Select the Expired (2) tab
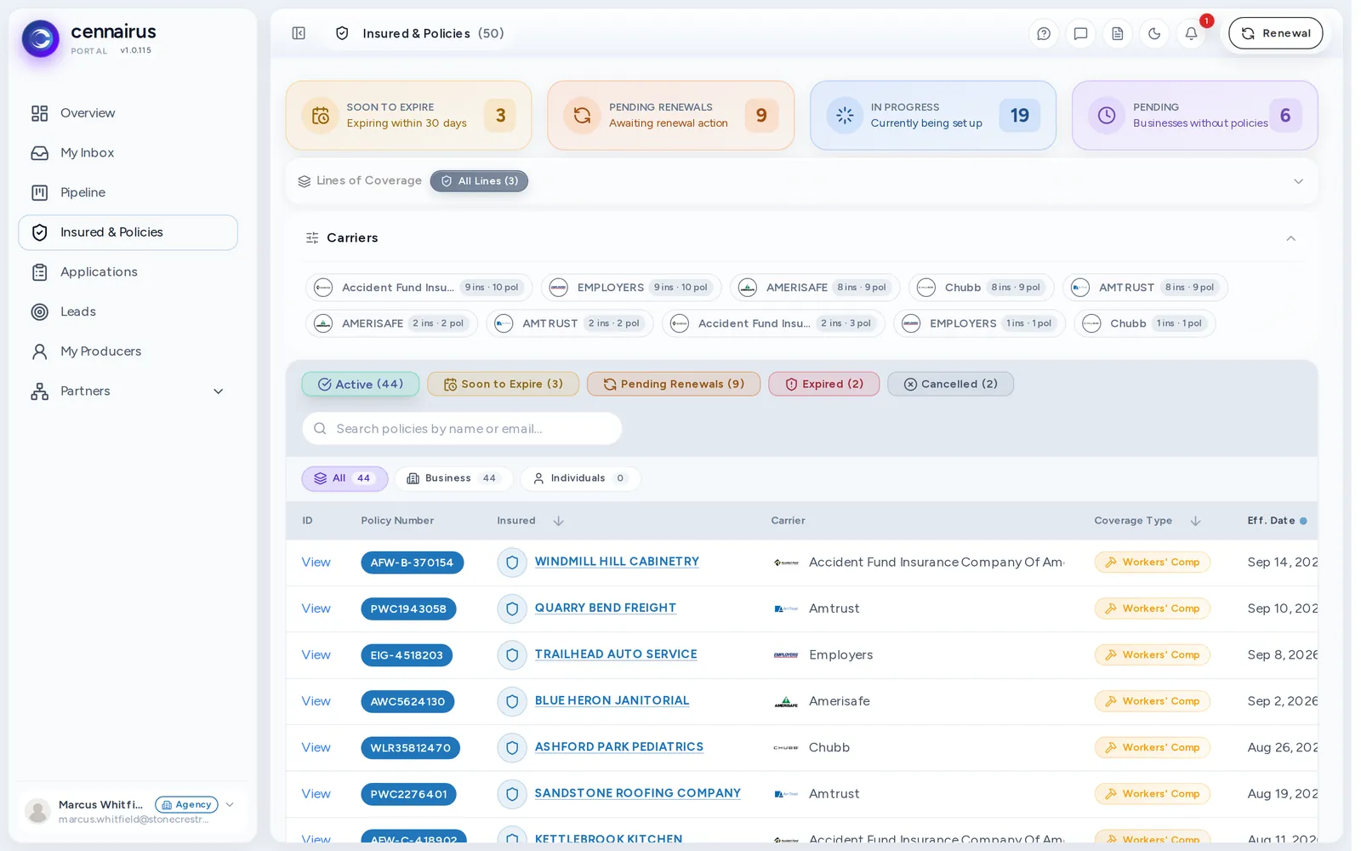Screen dimensions: 1361x851 (823, 384)
